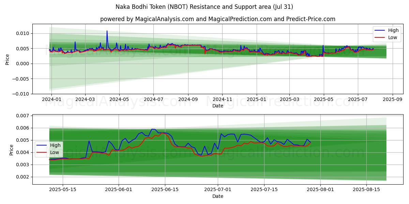Click the 2024-11 x-axis label
409x204 pixels.
222,100
